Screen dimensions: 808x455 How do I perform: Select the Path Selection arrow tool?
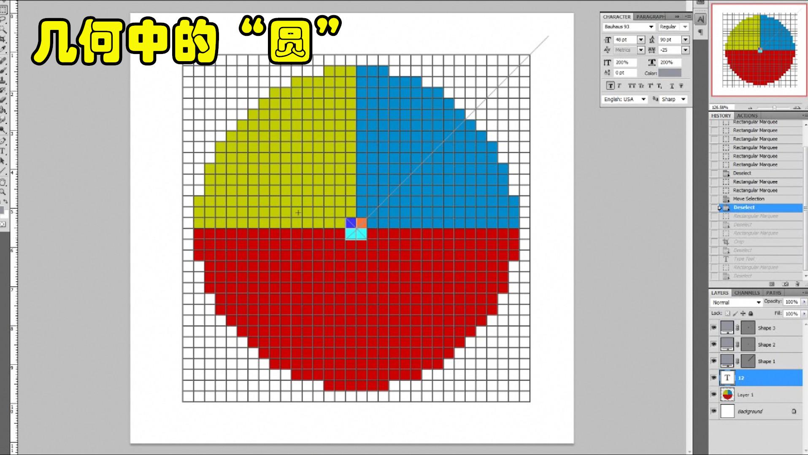pyautogui.click(x=3, y=161)
